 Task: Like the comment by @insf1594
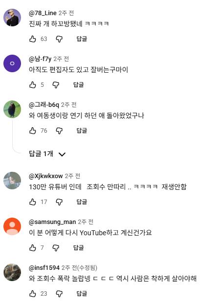tap(33, 294)
